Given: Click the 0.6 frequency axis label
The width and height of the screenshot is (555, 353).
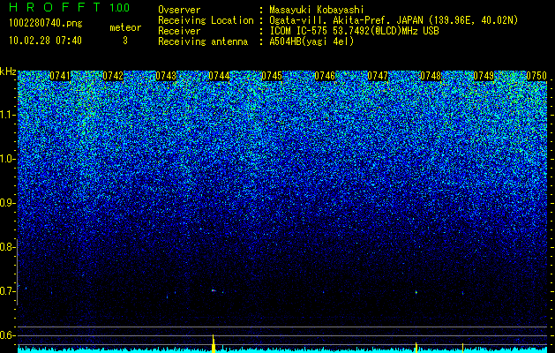Looking at the screenshot, I should click(8, 335).
